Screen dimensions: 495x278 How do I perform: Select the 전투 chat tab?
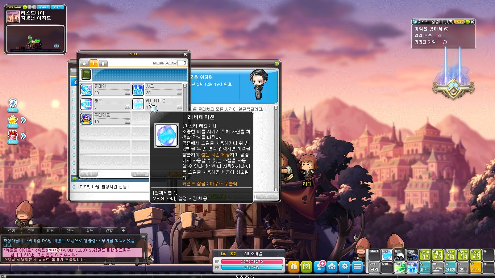31,230
